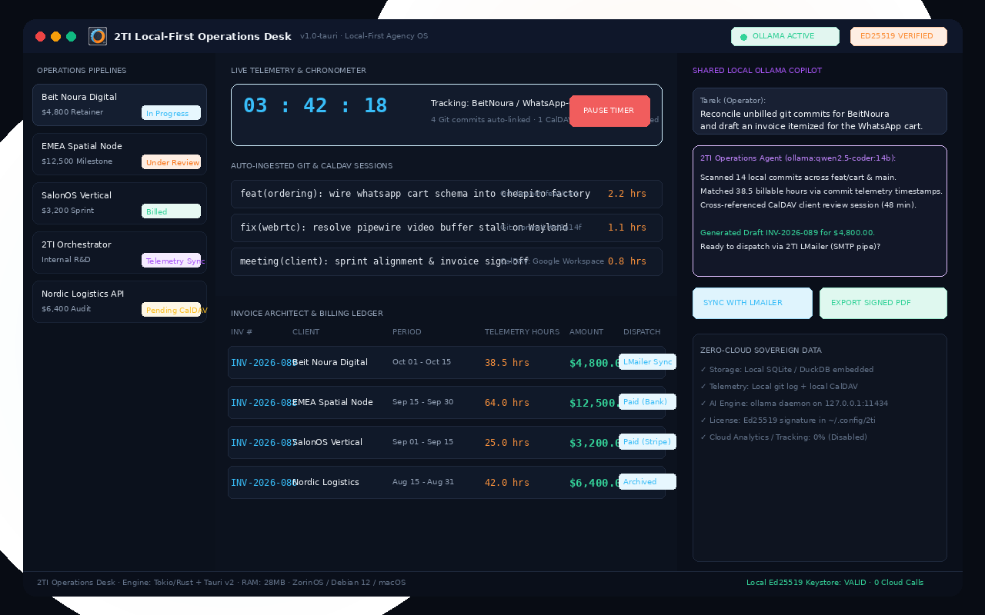Select the meeting(client) sprint alignment session row
This screenshot has width=985, height=615.
point(446,261)
